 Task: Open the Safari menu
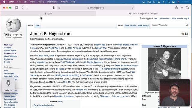click(x=11, y=2)
